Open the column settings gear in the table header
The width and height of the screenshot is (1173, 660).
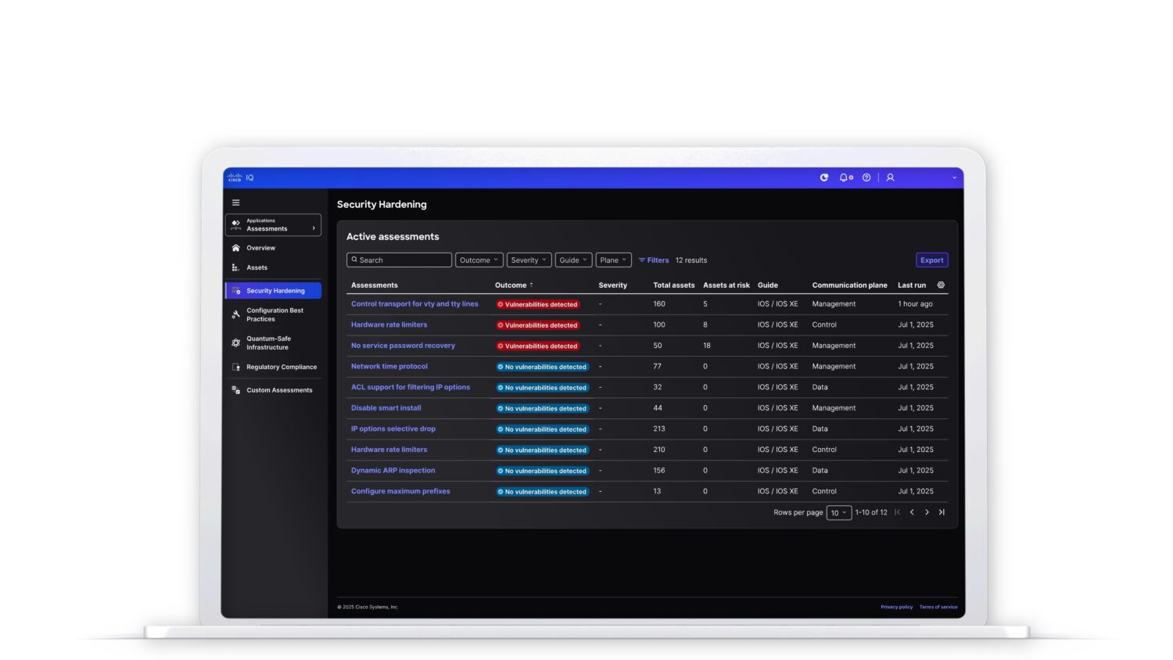click(x=941, y=285)
